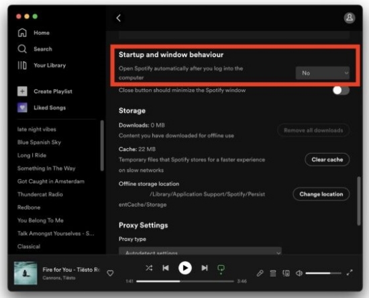This screenshot has width=369, height=298.
Task: Click the Create Playlist plus icon
Action: click(x=22, y=91)
